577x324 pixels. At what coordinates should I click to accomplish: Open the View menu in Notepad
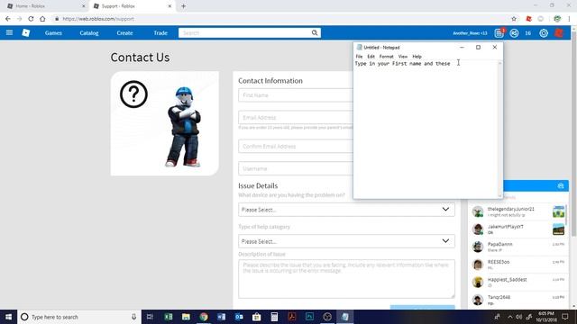(403, 57)
